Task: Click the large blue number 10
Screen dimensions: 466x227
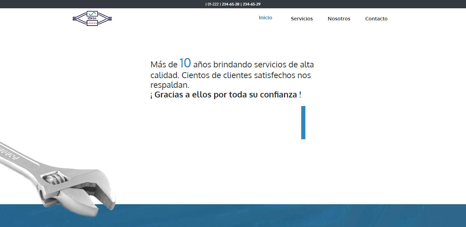Action: [185, 63]
